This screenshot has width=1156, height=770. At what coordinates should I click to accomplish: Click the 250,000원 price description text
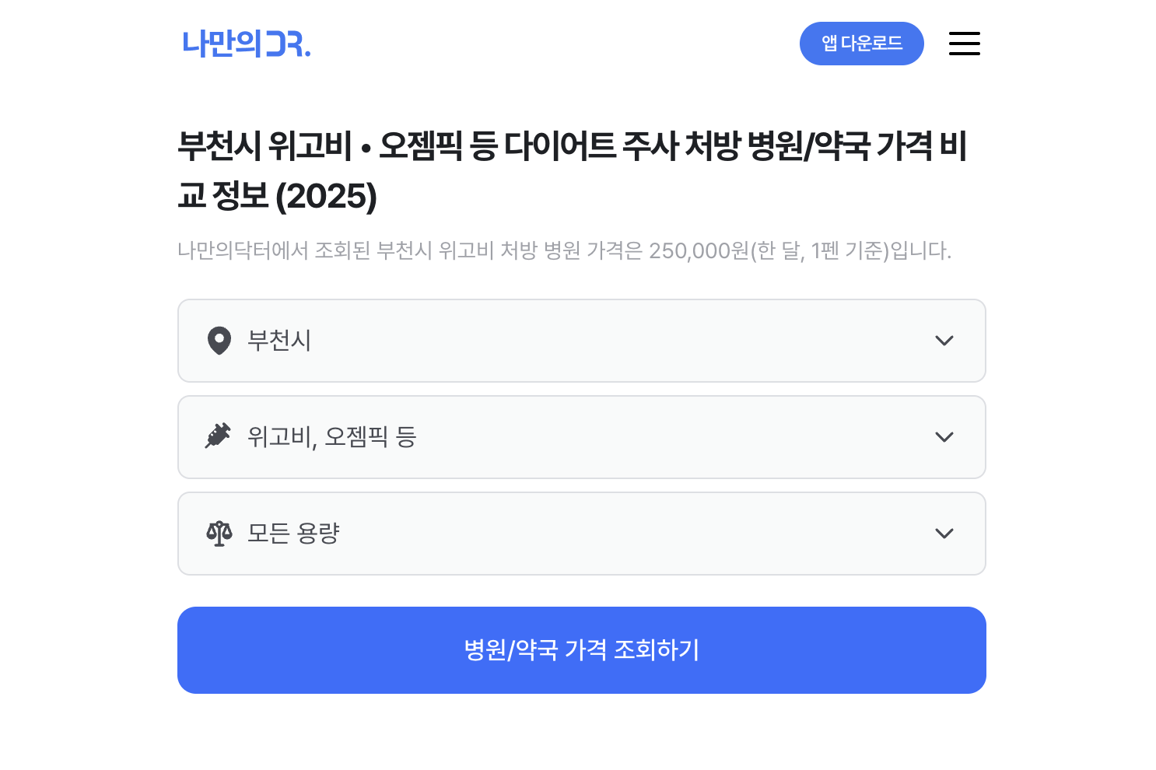(x=563, y=250)
